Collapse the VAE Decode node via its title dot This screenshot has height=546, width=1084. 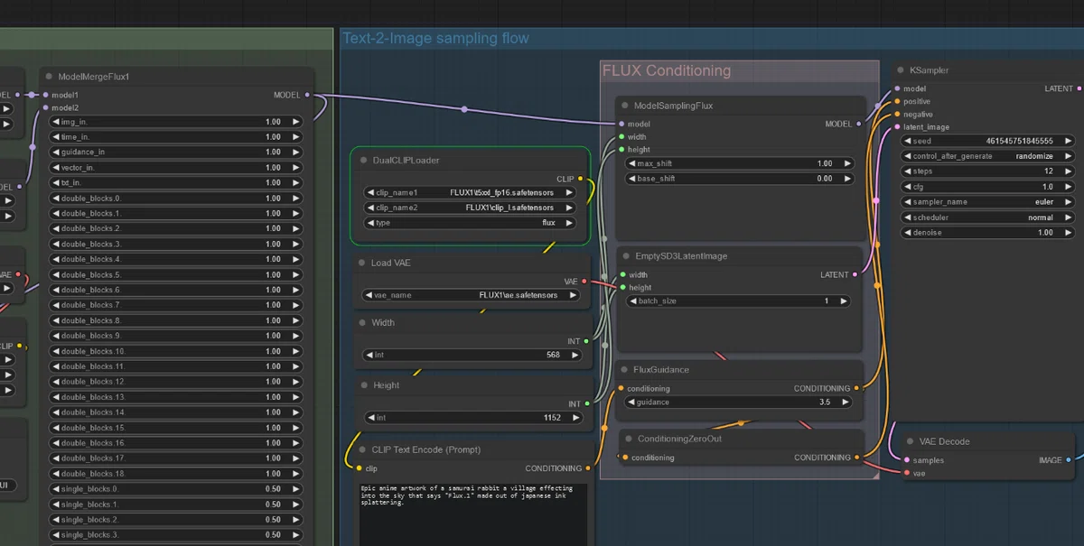coord(910,441)
